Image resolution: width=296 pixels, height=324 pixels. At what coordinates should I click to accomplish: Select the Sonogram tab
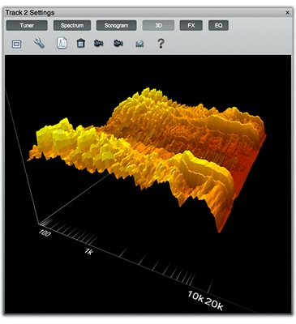(x=116, y=26)
